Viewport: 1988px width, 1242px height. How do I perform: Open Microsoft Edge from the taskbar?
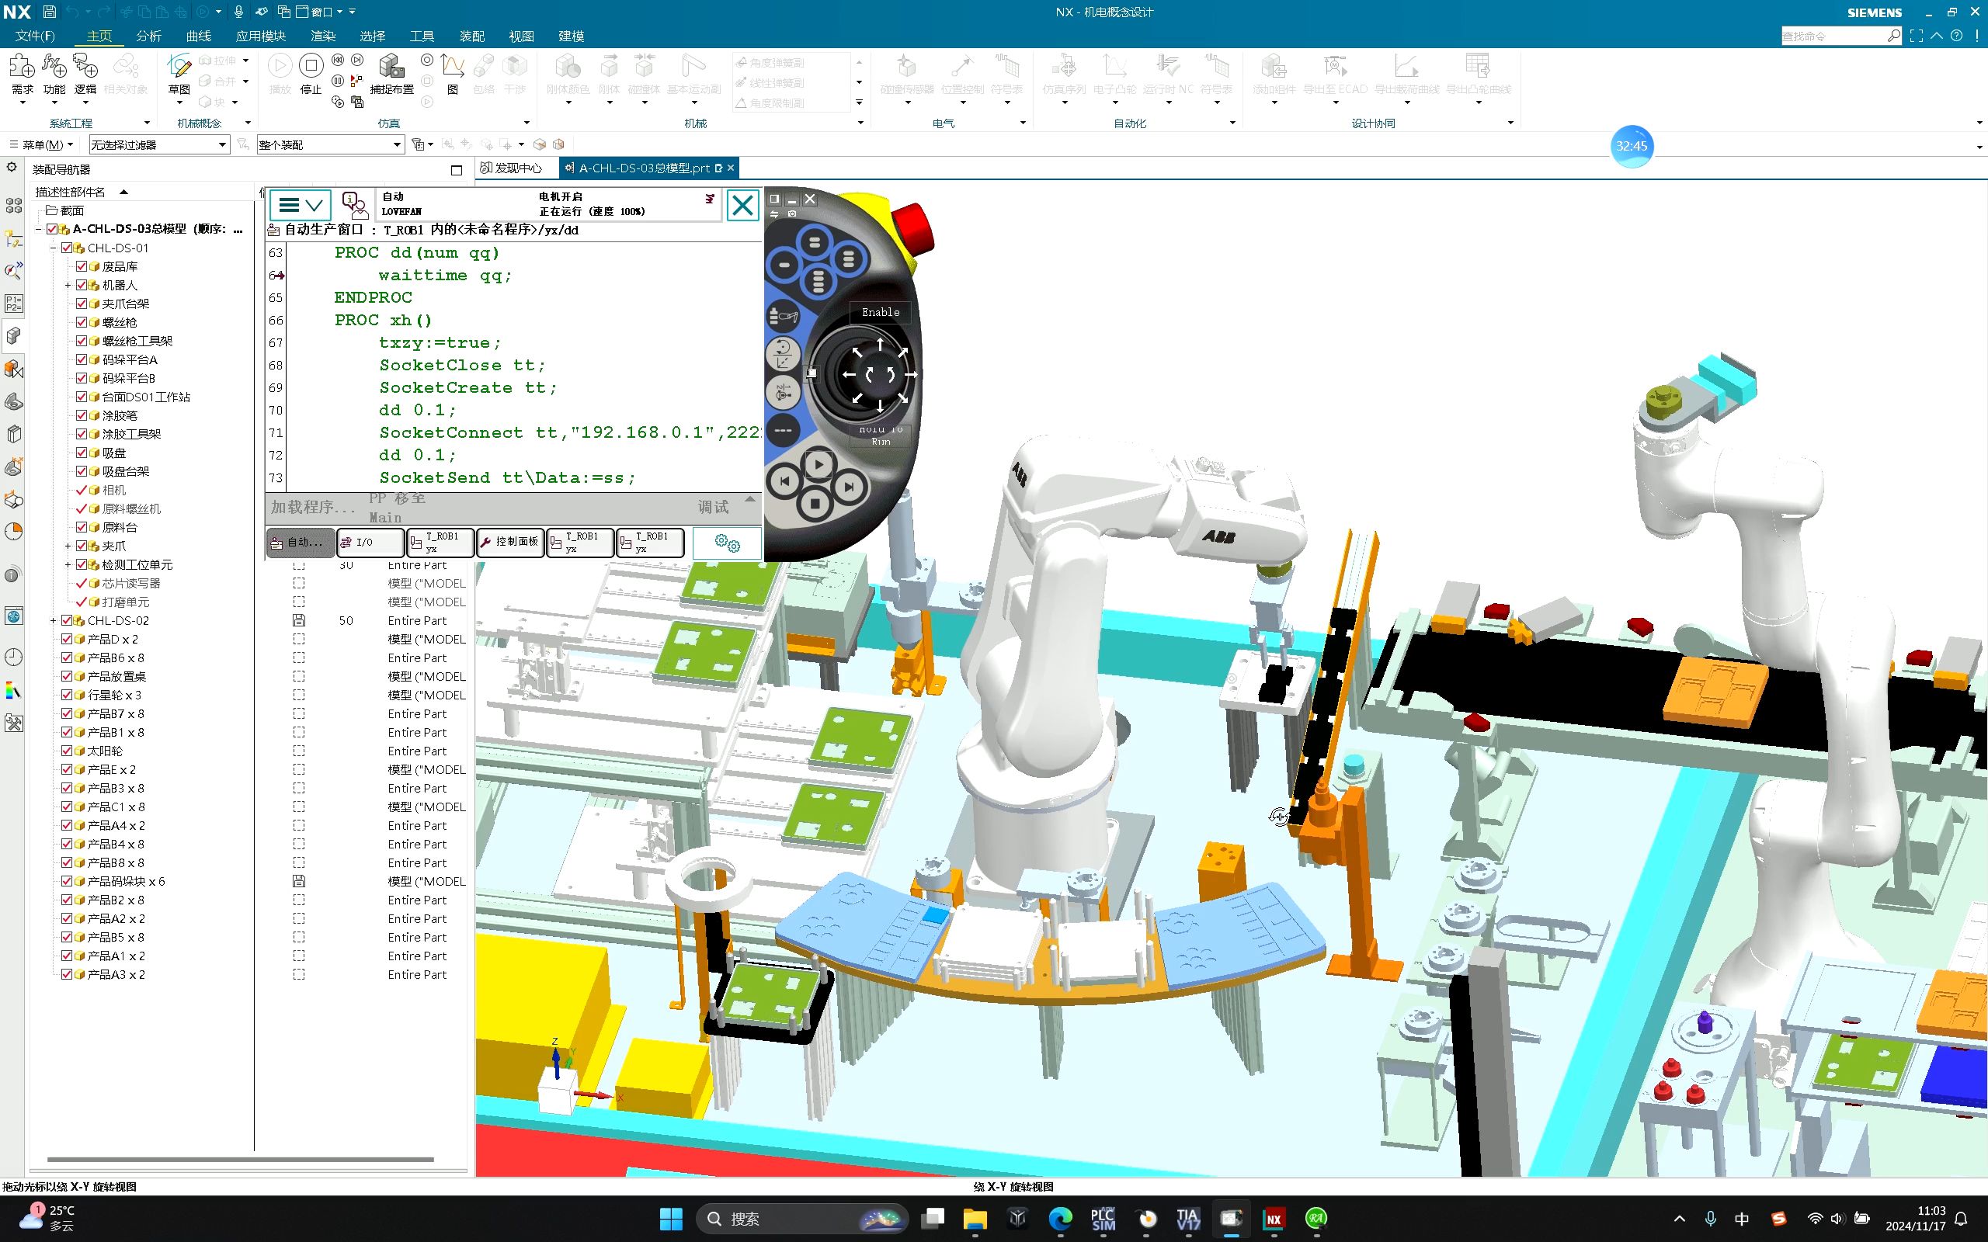click(1061, 1219)
